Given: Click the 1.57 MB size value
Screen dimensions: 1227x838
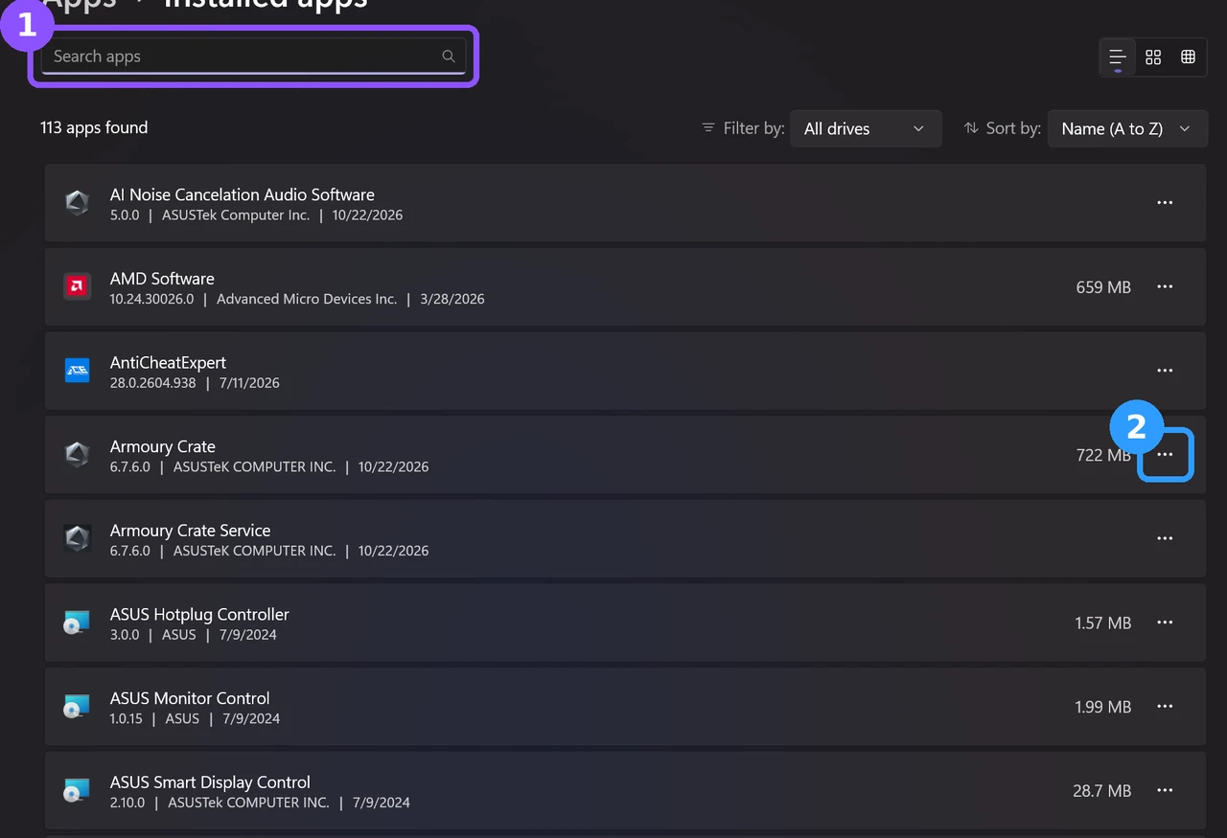Looking at the screenshot, I should click(1102, 623).
